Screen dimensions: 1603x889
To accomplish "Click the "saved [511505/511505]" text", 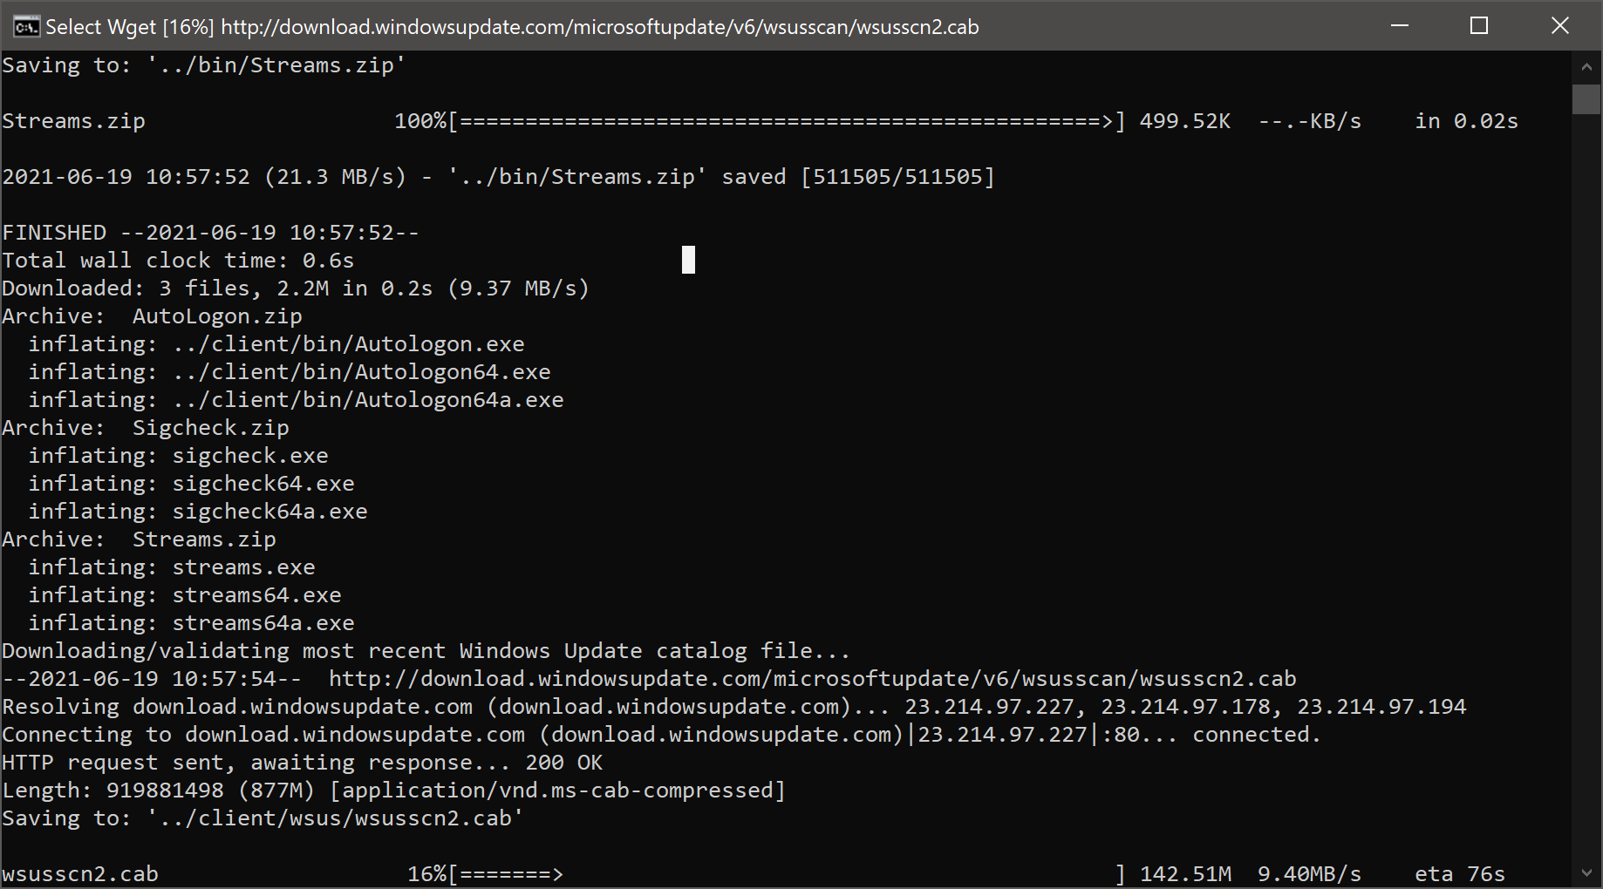I will 858,177.
